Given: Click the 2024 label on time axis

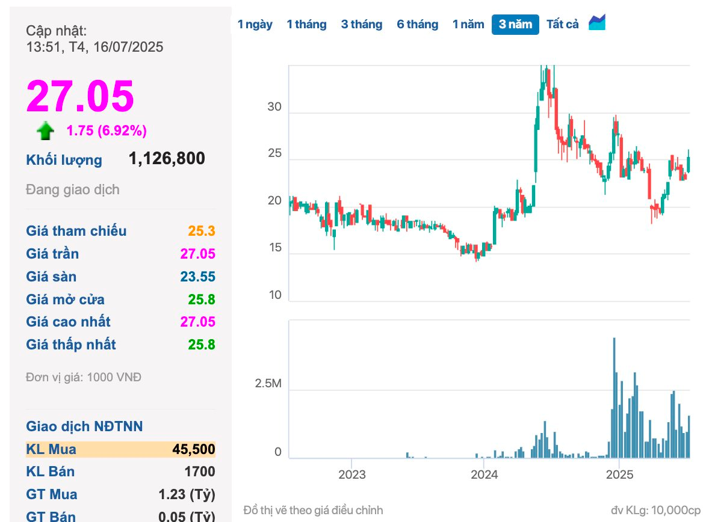Looking at the screenshot, I should 484,475.
